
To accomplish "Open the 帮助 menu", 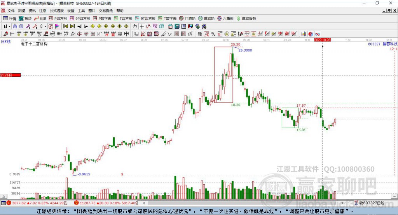I will click(x=120, y=10).
